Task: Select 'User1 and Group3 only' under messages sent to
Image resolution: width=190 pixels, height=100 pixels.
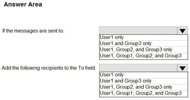Action: [144, 44]
